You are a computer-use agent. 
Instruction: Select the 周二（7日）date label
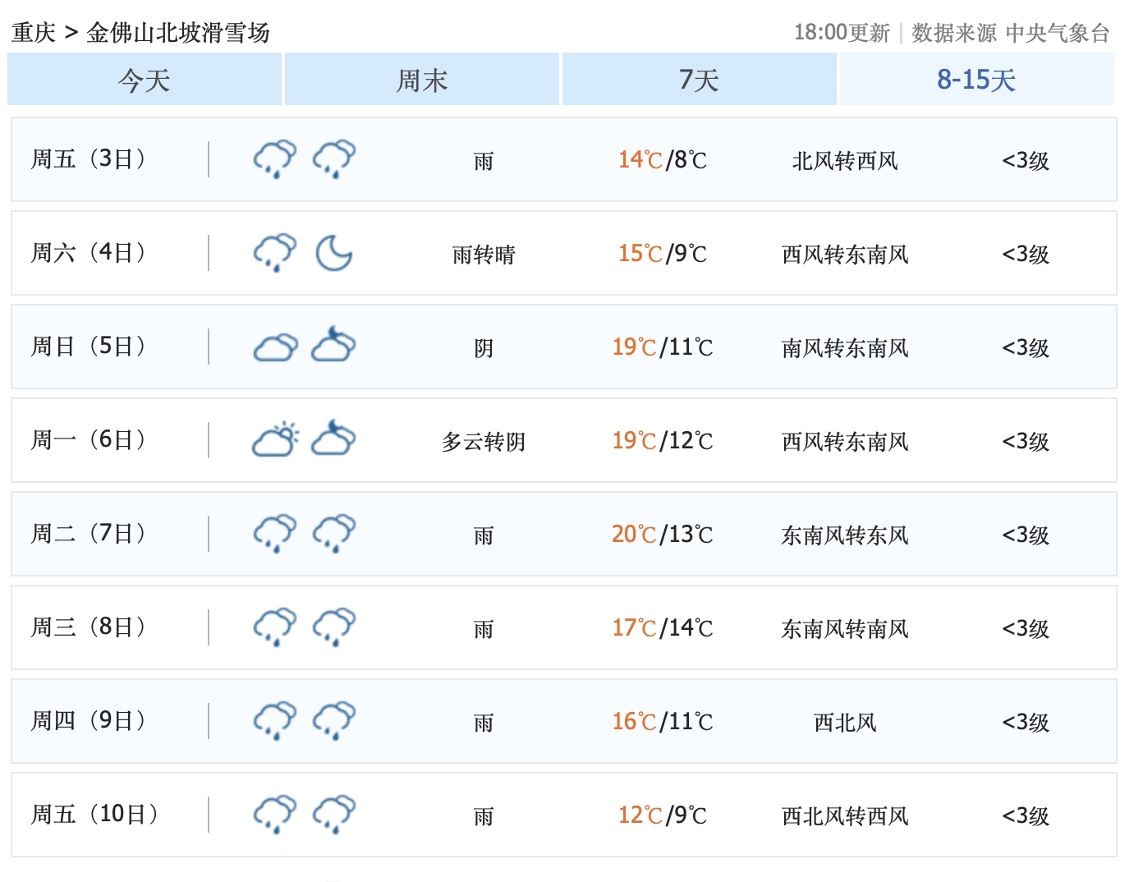point(89,533)
